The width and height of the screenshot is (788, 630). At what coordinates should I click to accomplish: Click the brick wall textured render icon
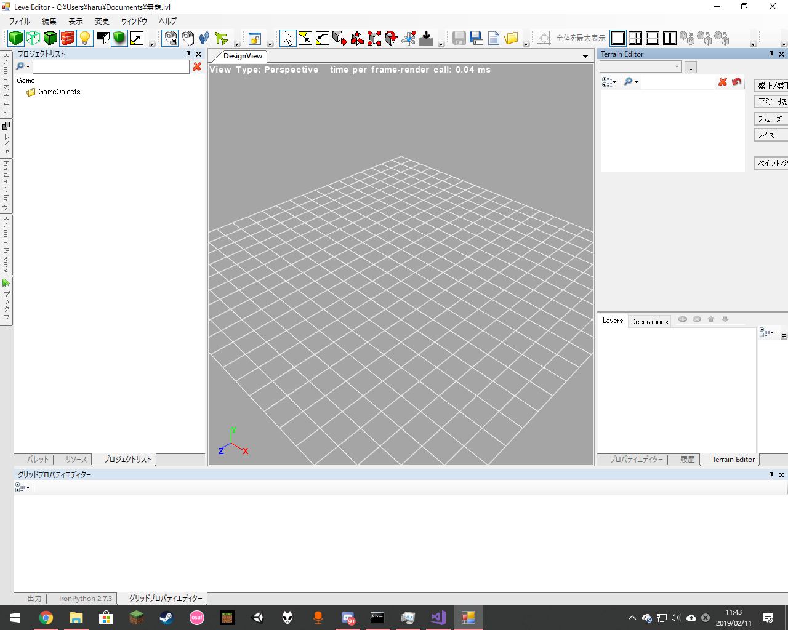click(x=68, y=38)
